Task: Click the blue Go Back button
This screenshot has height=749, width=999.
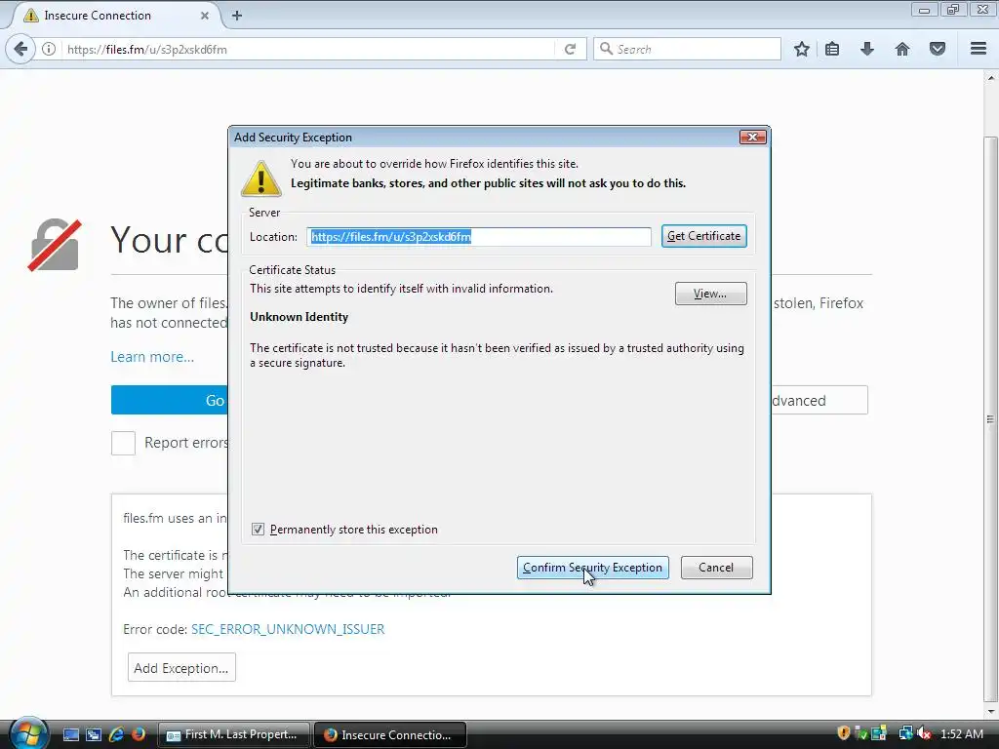Action: point(170,400)
